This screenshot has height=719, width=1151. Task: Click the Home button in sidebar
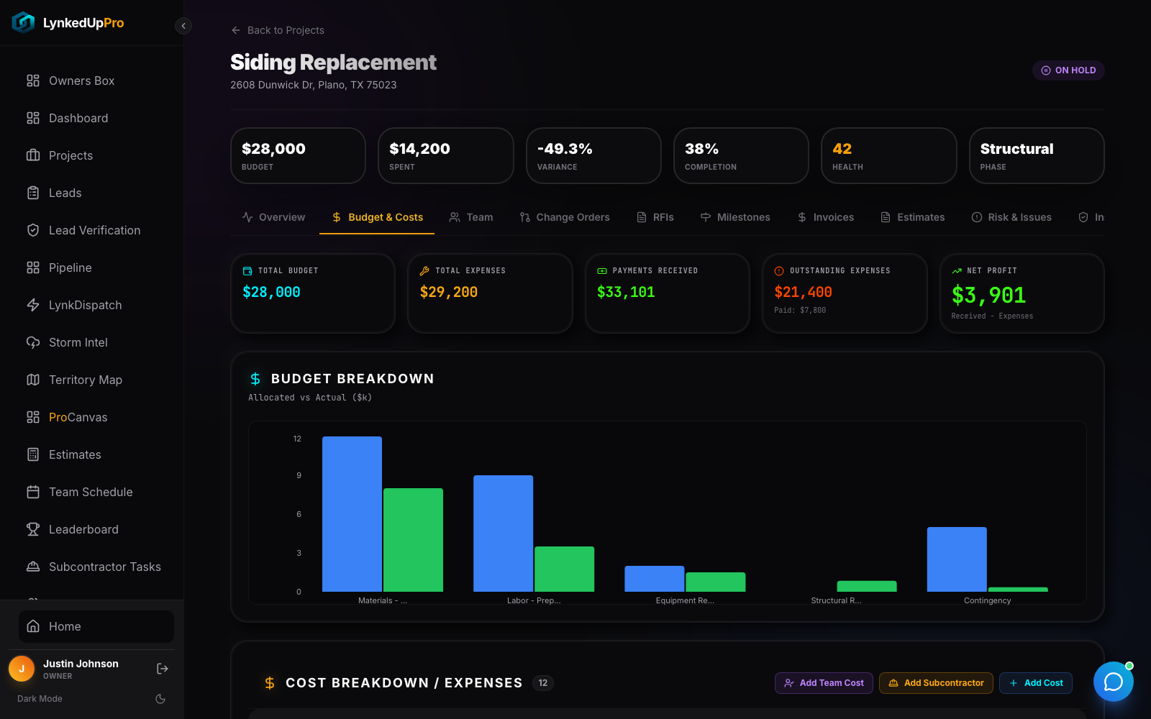(96, 626)
